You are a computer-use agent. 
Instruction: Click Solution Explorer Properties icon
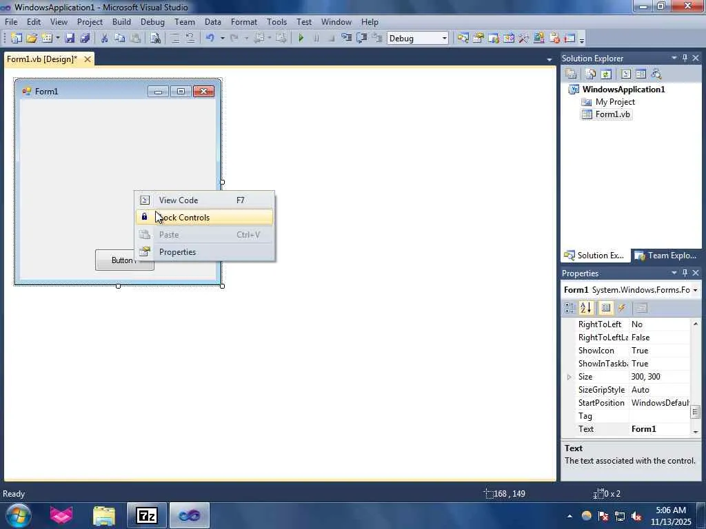[572, 74]
